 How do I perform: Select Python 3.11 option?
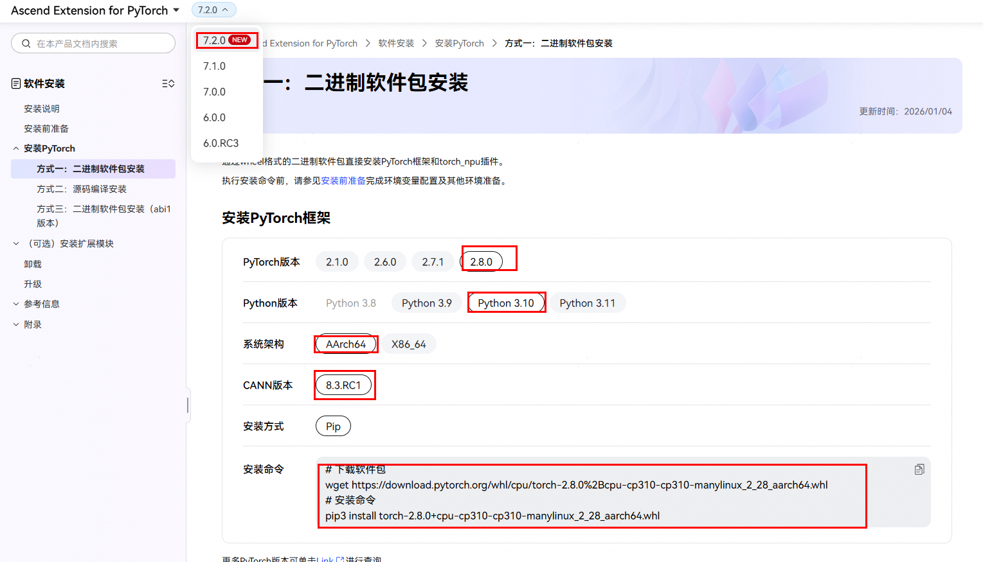588,303
